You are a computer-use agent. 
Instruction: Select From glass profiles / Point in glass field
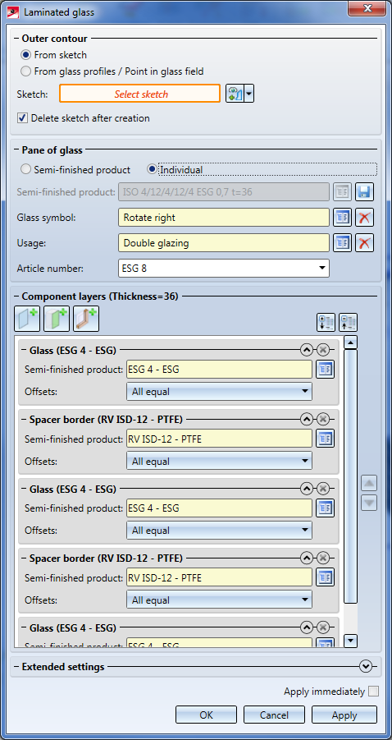(x=25, y=71)
